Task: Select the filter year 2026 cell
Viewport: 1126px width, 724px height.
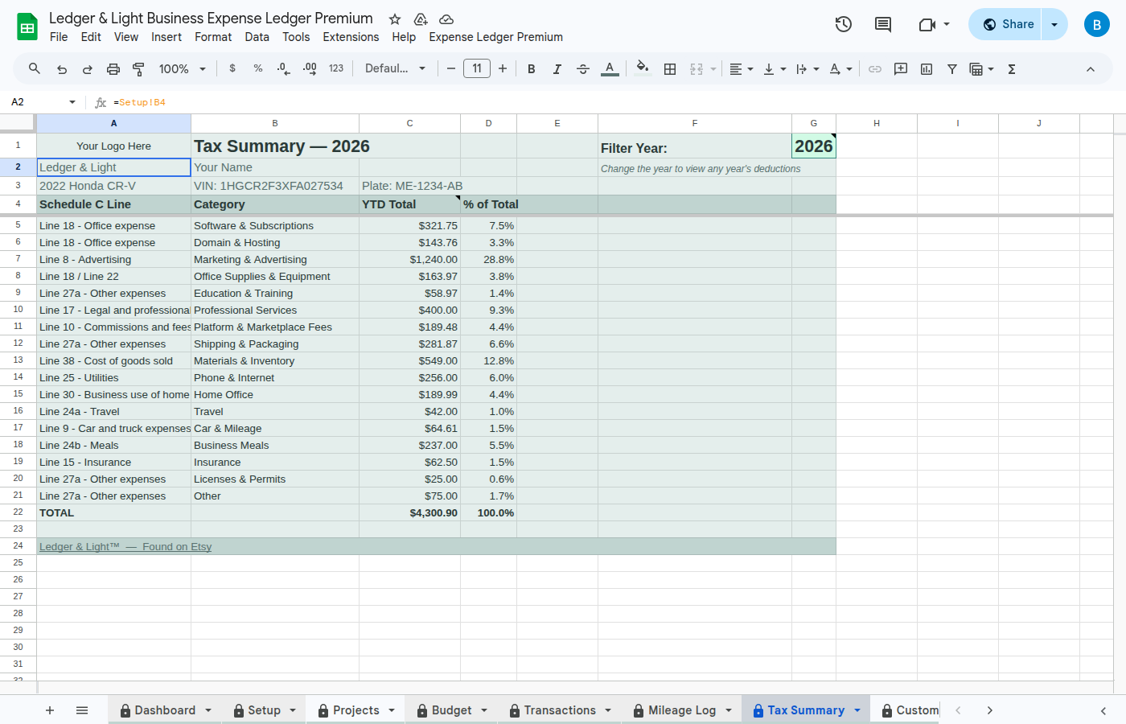Action: 814,146
